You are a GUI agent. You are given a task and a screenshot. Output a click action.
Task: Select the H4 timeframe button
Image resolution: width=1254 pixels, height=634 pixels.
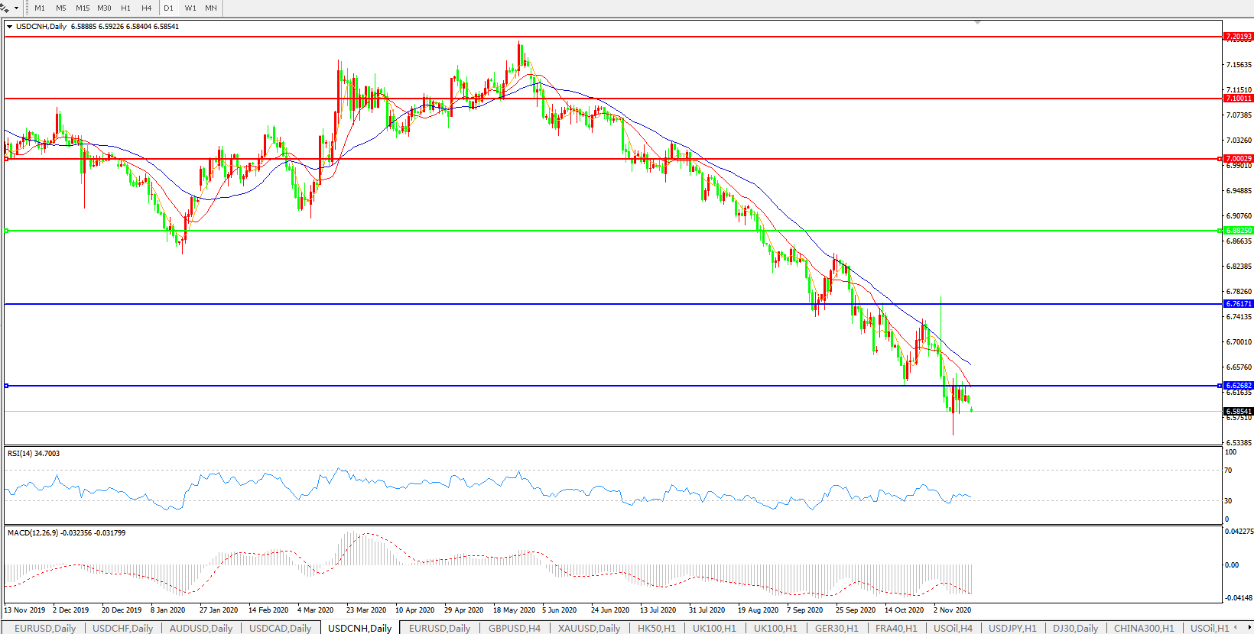click(x=146, y=8)
